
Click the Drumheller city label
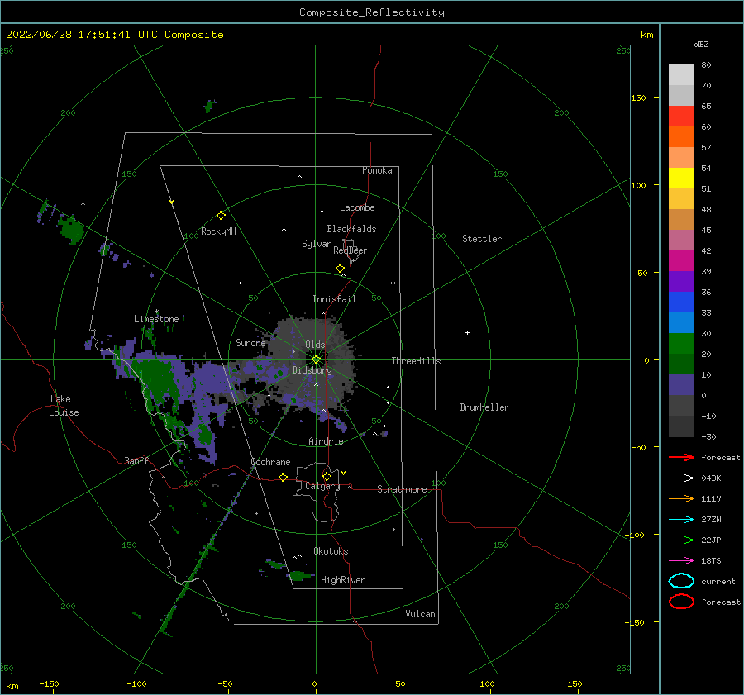484,407
